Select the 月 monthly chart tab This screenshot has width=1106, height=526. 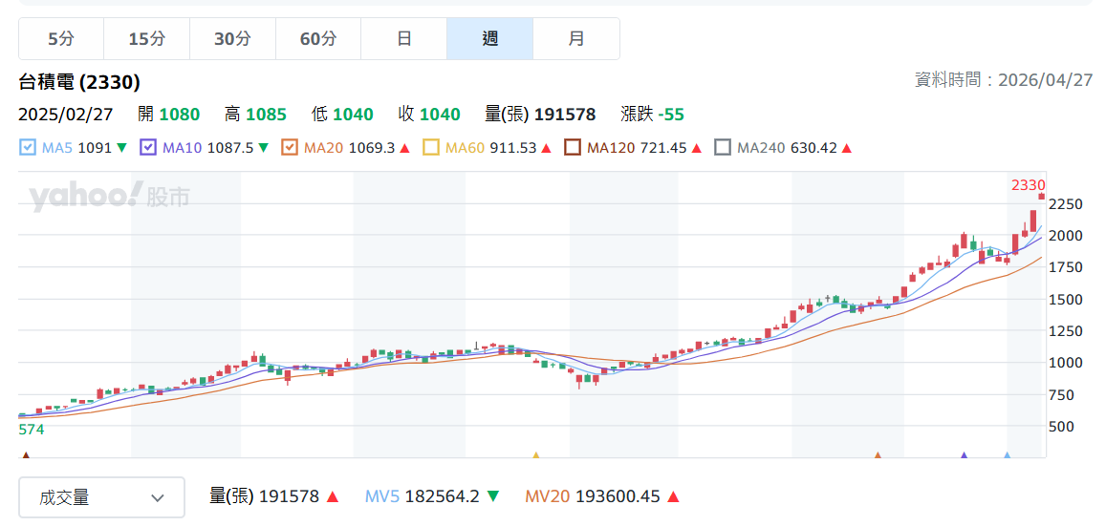coord(576,39)
